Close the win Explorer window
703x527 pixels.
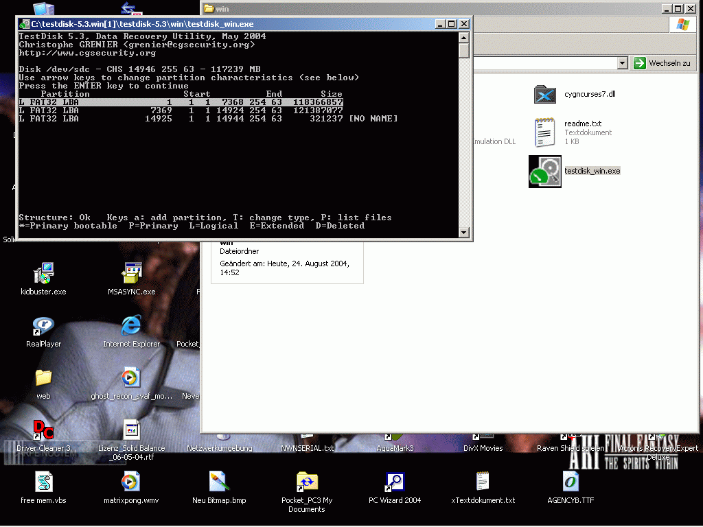coord(691,8)
